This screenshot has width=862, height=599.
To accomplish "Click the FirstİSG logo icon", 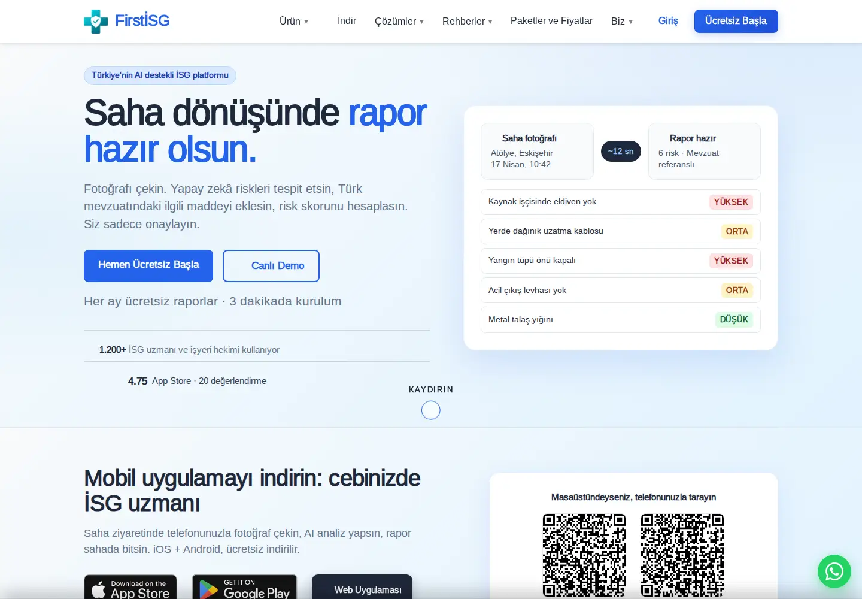I will coord(96,21).
